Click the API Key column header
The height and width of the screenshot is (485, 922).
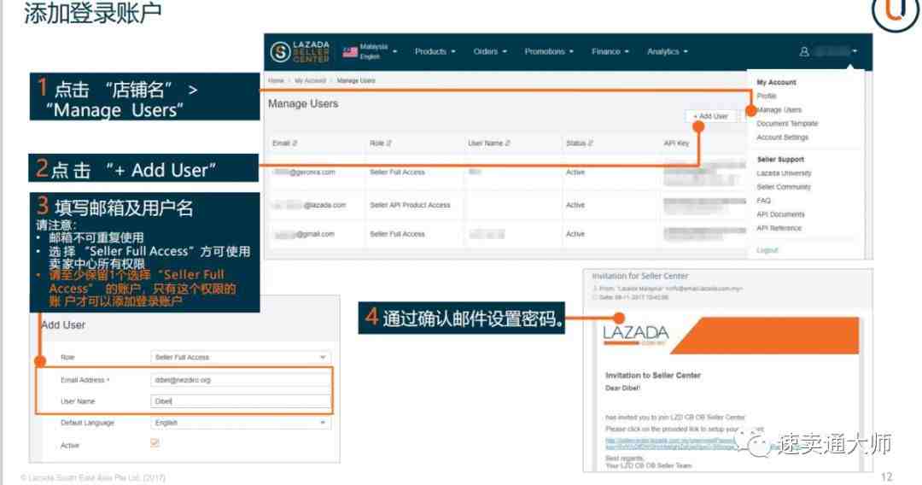click(676, 143)
